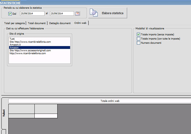Image resolution: width=191 pixels, height=134 pixels.
Task: Click the Elabora statistica button
Action: [x=108, y=13]
